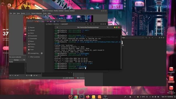Click search icon in pushrepo Files window
The width and height of the screenshot is (176, 99).
tap(146, 38)
